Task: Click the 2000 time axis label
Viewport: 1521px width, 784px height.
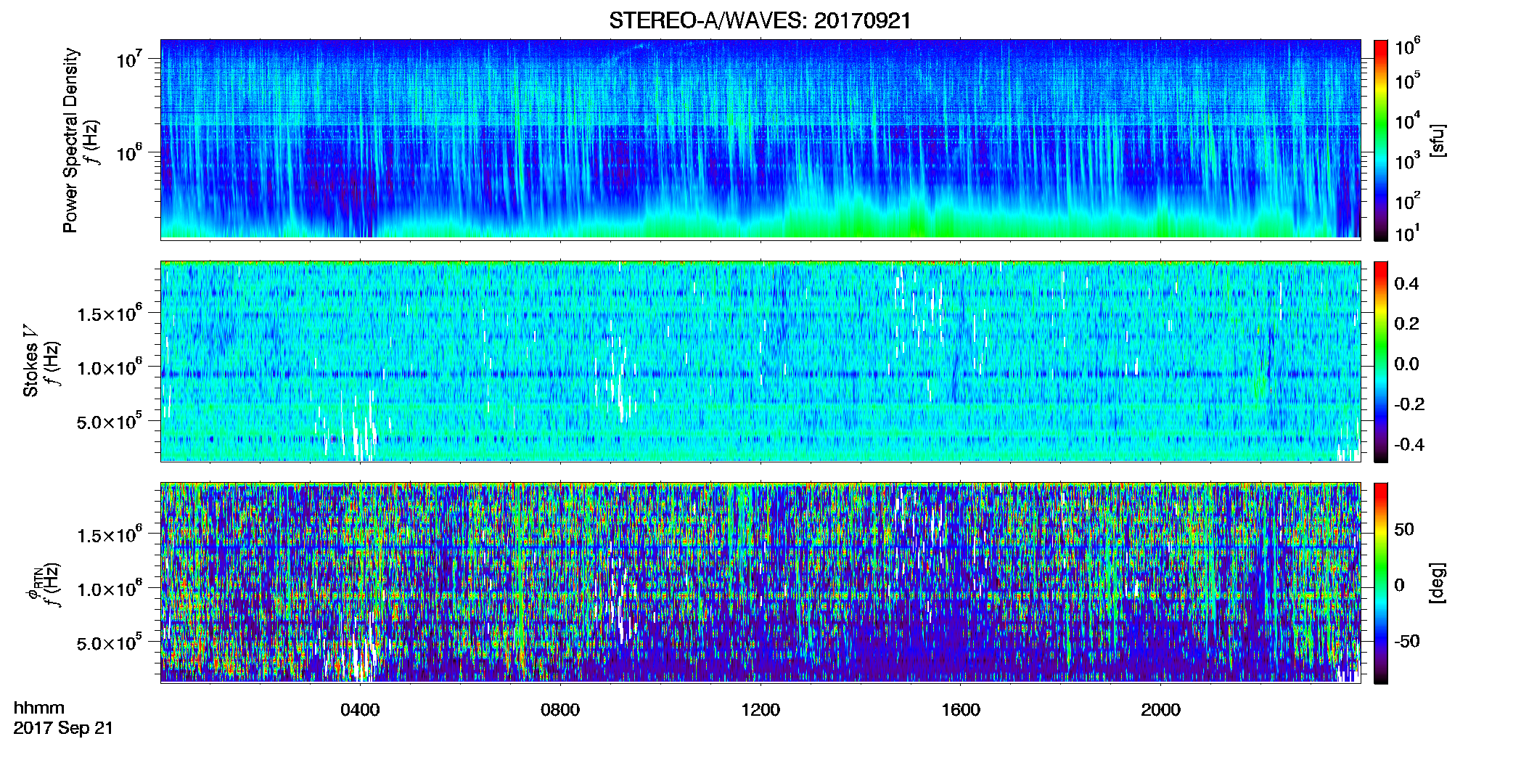Action: 1160,709
